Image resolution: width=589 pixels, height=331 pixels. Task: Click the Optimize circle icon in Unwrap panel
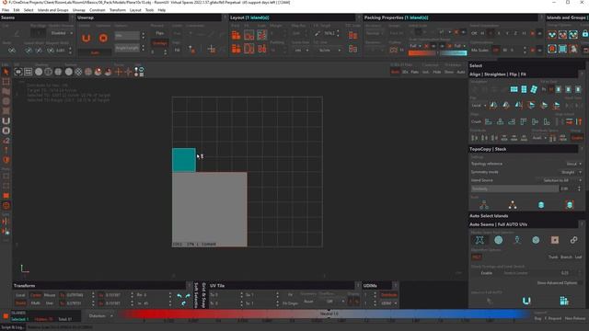(x=103, y=38)
